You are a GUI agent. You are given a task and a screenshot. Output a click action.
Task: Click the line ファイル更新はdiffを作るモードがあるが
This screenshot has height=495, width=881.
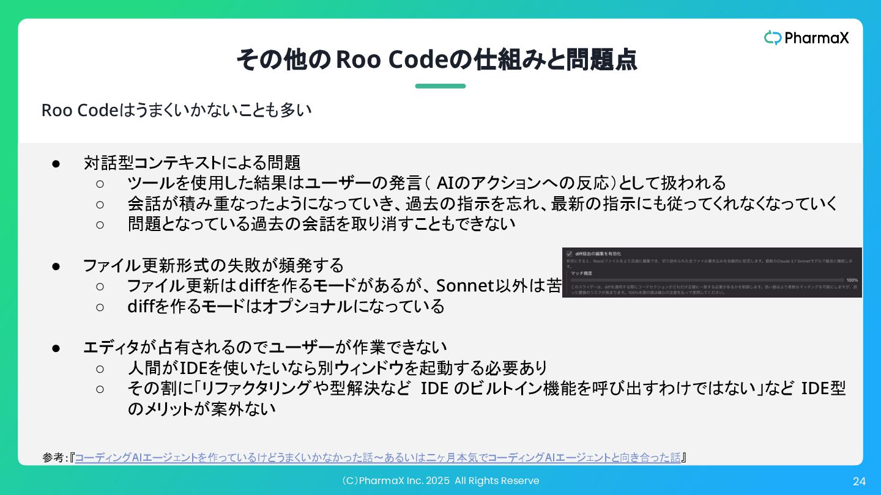click(x=344, y=285)
